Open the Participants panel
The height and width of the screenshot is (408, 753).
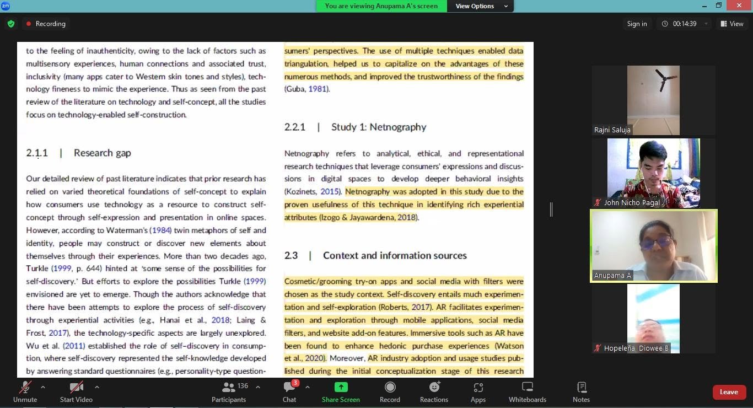(229, 392)
